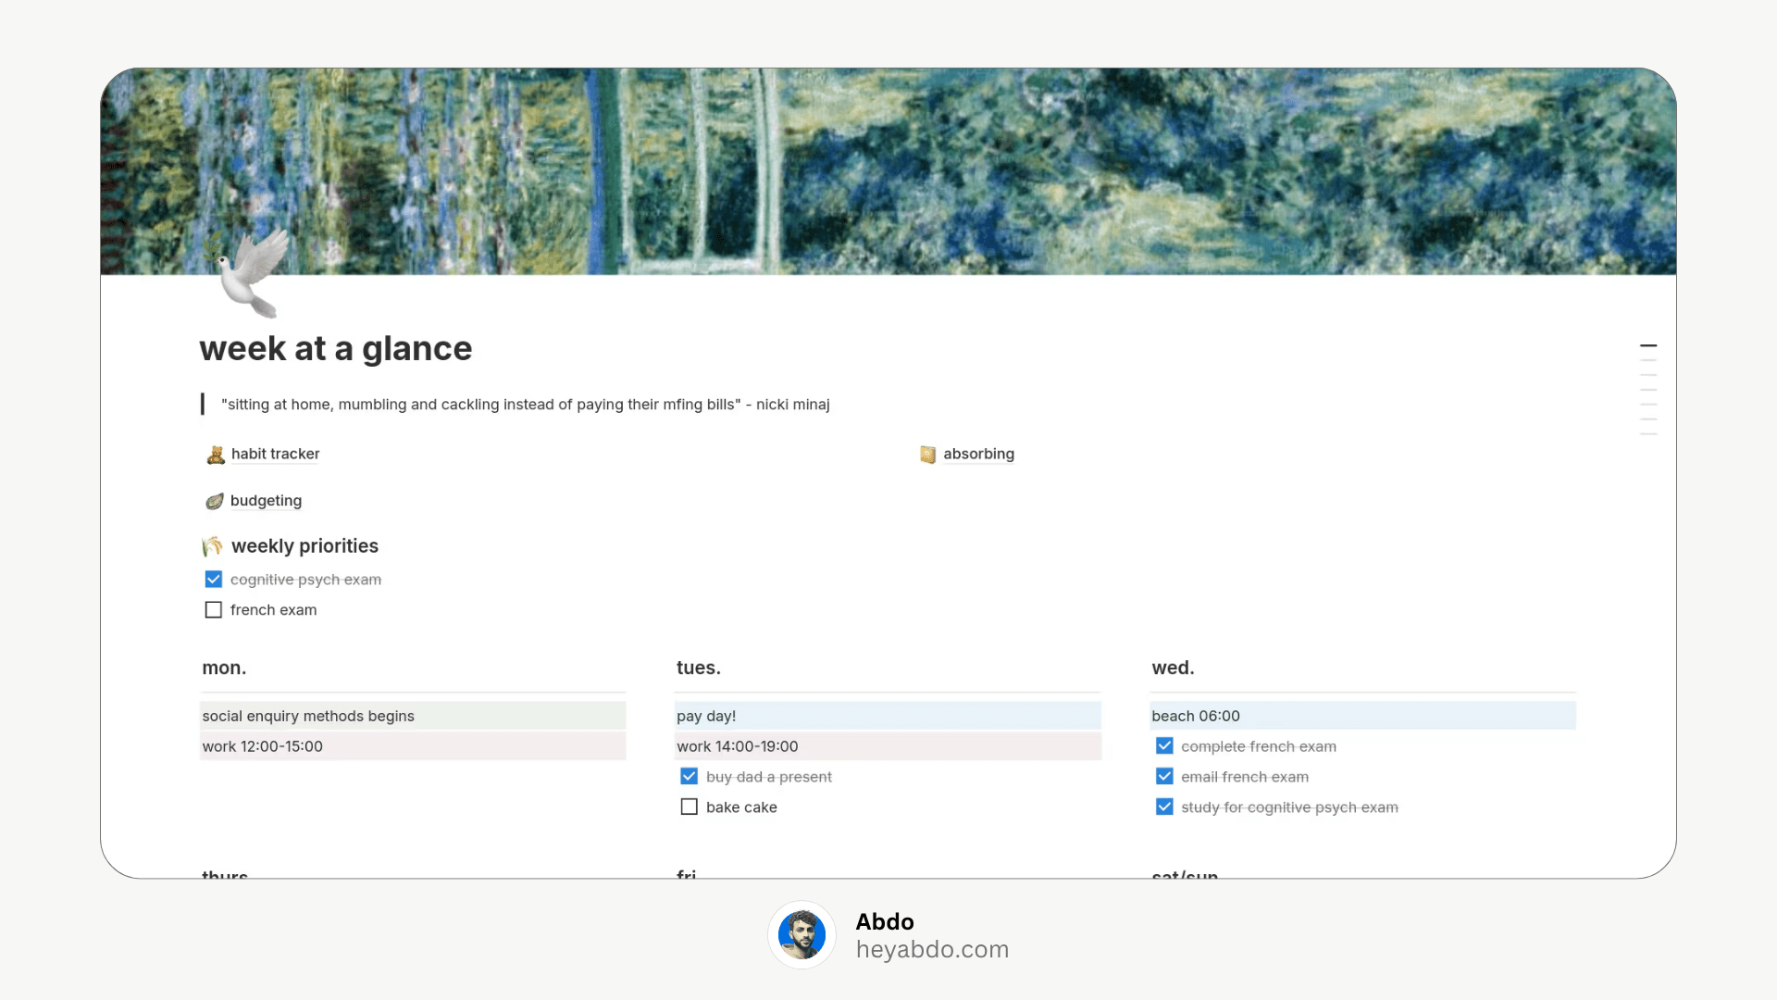
Task: Uncheck the cognitive psych exam checkbox
Action: [x=214, y=580]
